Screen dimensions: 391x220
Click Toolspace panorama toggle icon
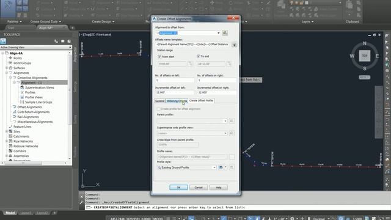62,41
